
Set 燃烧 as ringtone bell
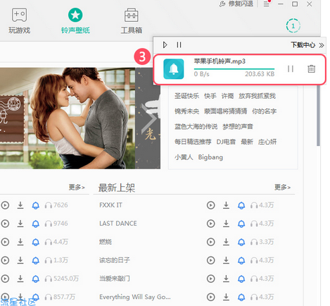[241, 242]
